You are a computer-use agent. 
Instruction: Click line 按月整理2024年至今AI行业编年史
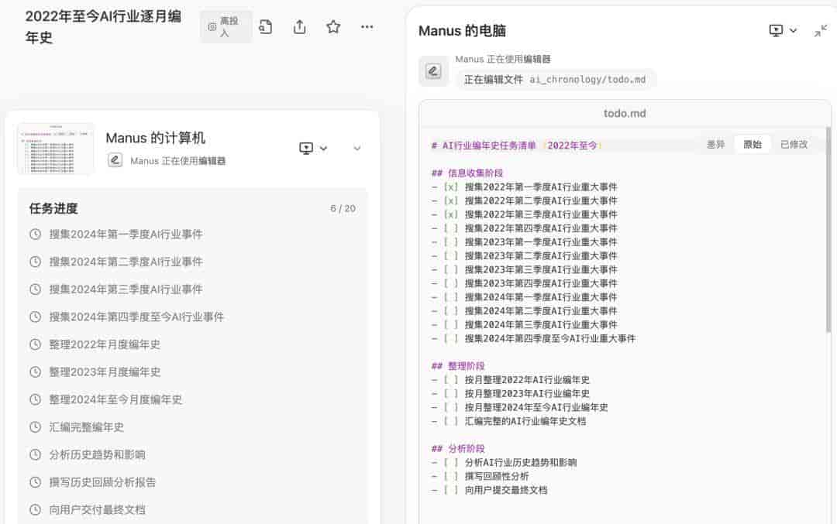click(536, 407)
